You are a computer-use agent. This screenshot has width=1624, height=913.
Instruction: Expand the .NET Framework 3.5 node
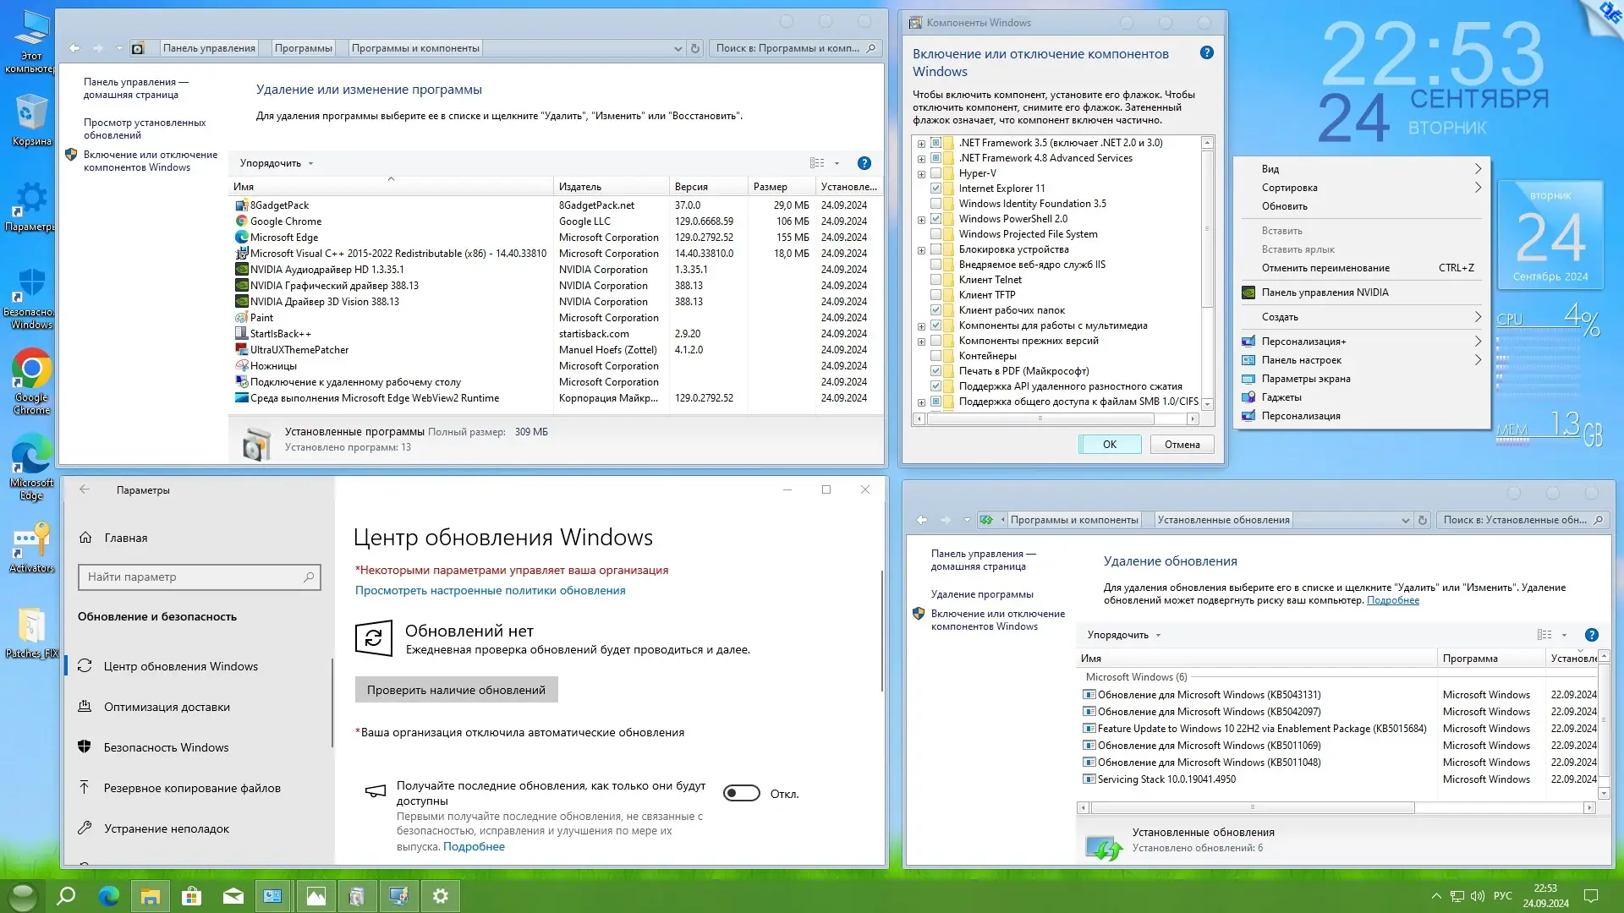[x=920, y=142]
